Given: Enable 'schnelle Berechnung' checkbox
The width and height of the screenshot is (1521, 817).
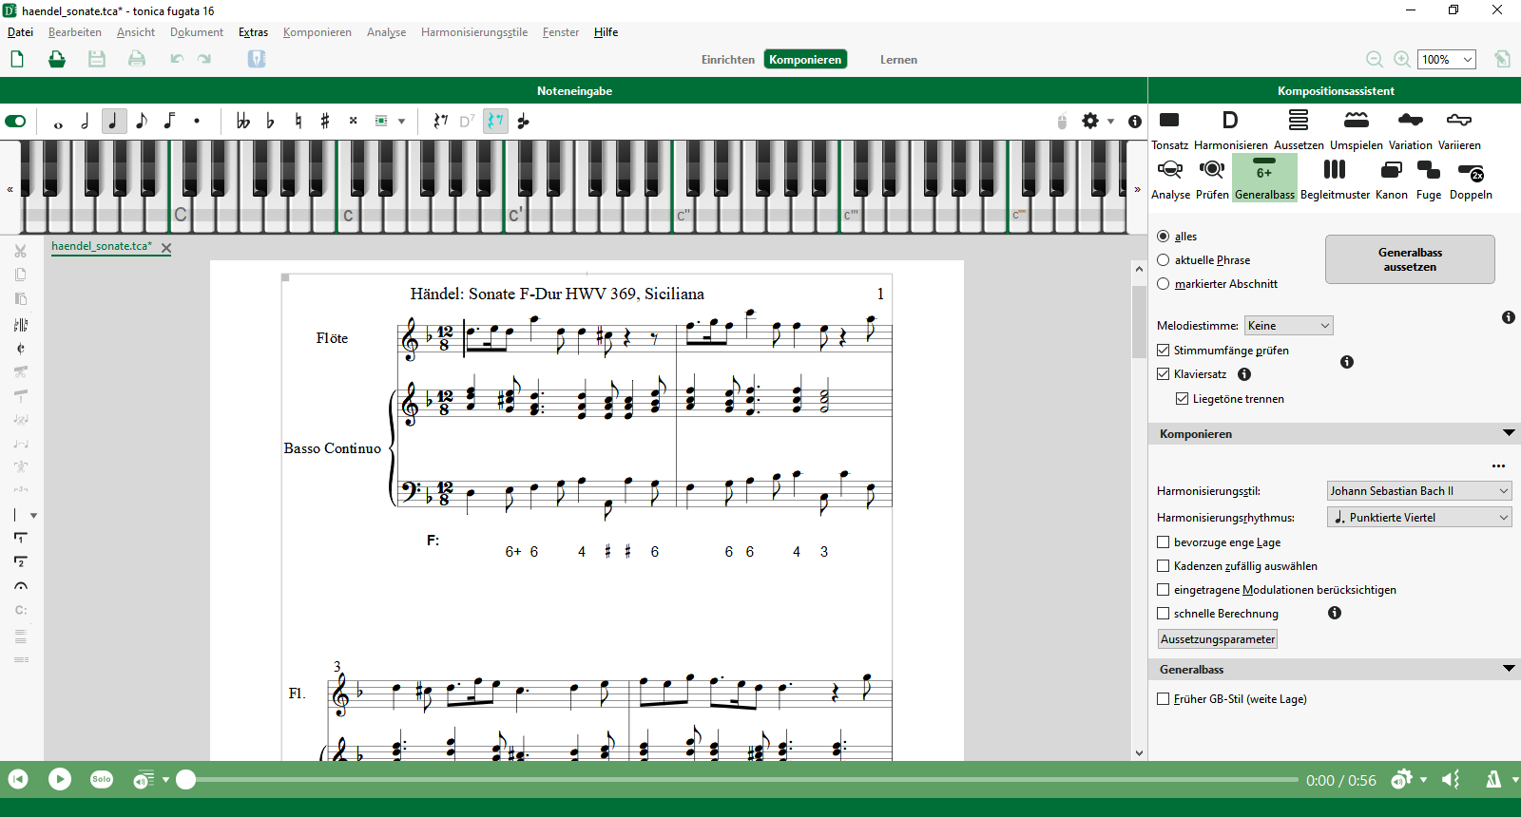Looking at the screenshot, I should pyautogui.click(x=1163, y=614).
